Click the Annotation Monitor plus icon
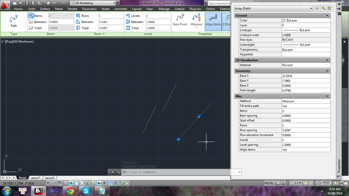Image resolution: width=349 pixels, height=196 pixels. coord(127,183)
